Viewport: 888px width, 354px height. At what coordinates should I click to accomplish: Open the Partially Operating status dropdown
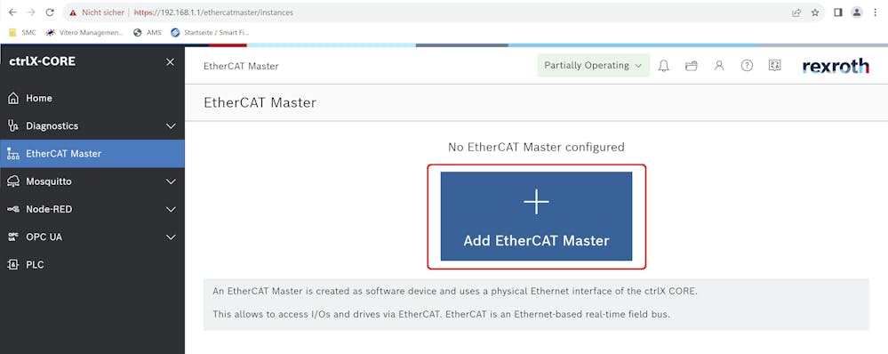(x=594, y=66)
